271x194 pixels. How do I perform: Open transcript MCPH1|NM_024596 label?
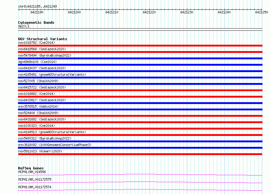coord(32,172)
